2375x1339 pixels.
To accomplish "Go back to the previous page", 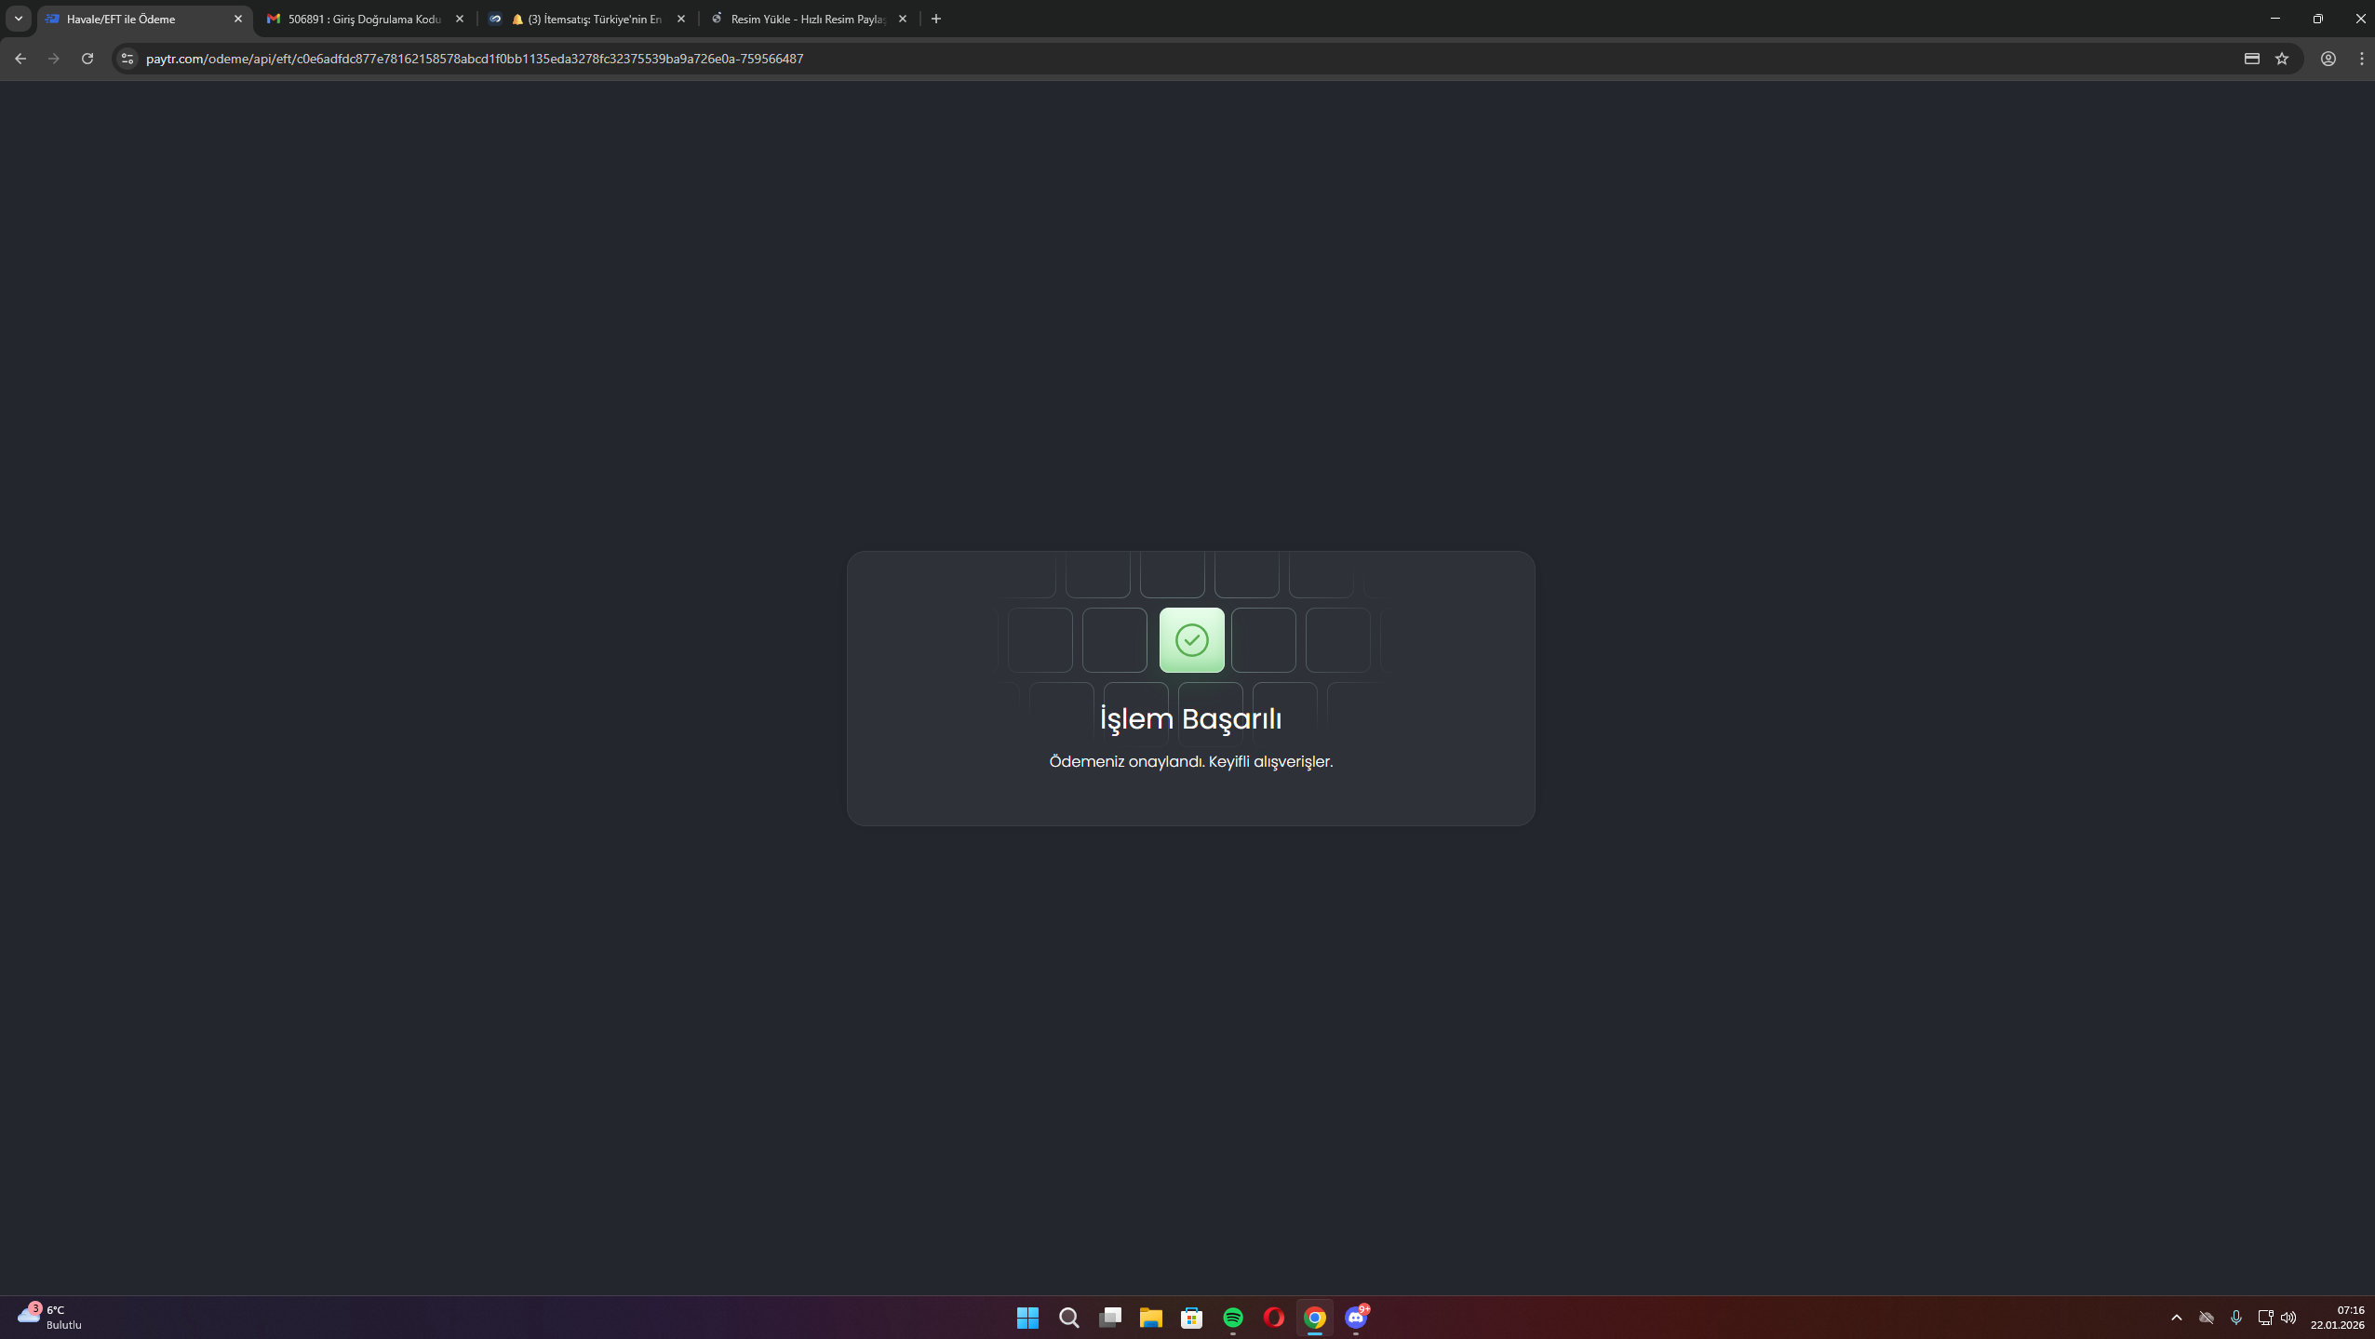I will click(20, 59).
